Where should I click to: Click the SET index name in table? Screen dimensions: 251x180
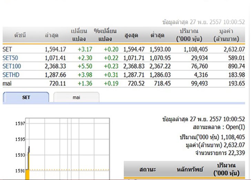click(x=7, y=49)
